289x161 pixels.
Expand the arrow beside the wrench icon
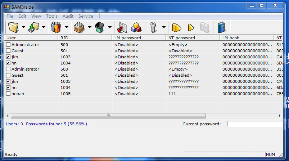[164, 27]
